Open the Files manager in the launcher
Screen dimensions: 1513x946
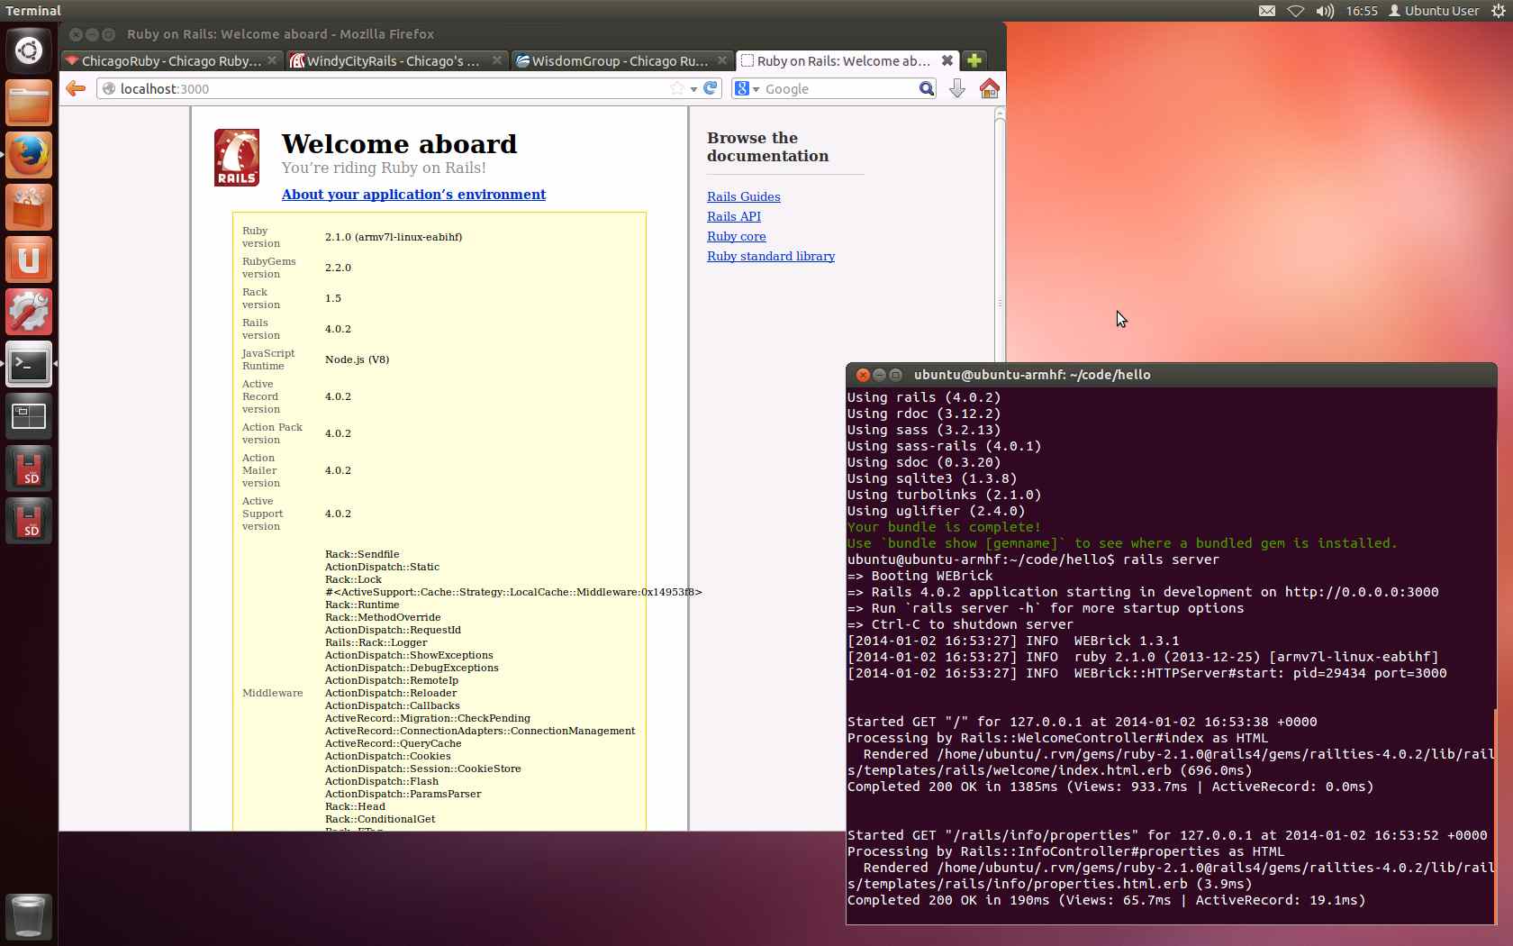point(29,103)
